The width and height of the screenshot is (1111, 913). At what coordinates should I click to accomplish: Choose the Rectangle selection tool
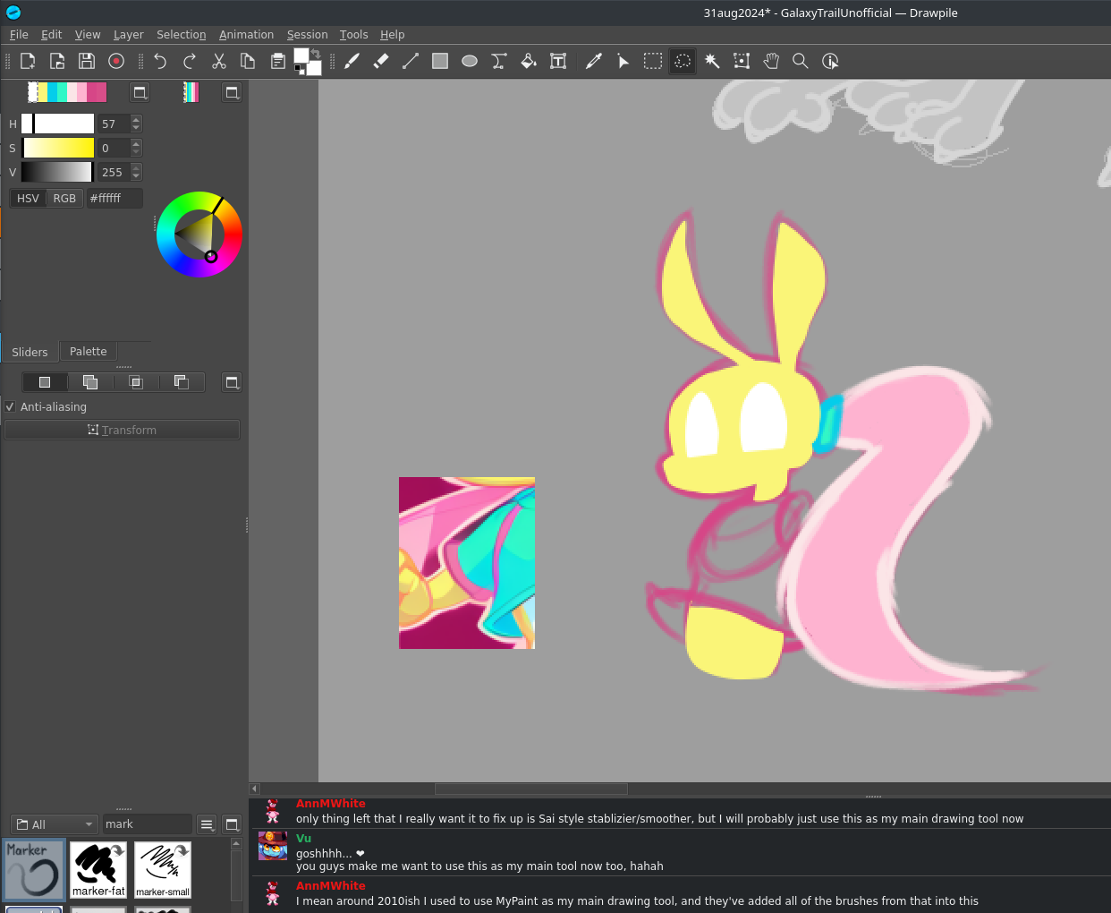pyautogui.click(x=653, y=61)
